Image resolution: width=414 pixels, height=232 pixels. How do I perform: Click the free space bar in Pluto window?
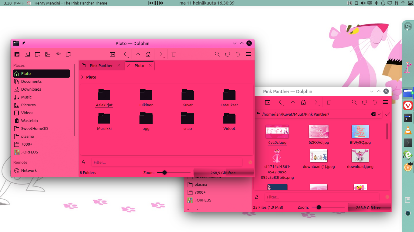coord(223,173)
